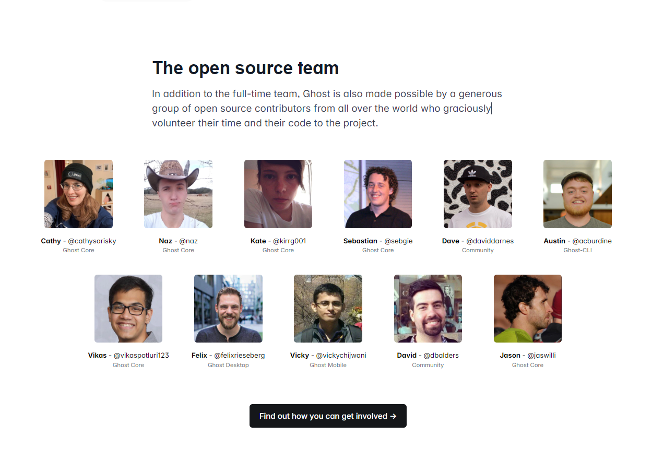Click "The open source team" heading

pyautogui.click(x=245, y=68)
